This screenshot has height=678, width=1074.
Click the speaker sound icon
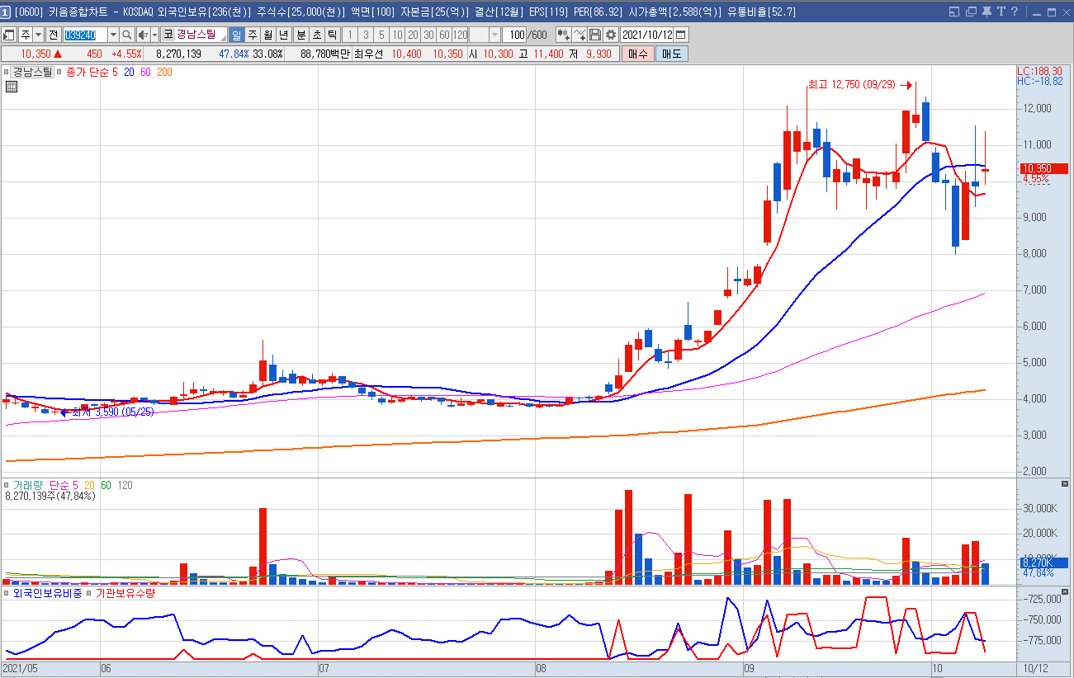pos(143,35)
